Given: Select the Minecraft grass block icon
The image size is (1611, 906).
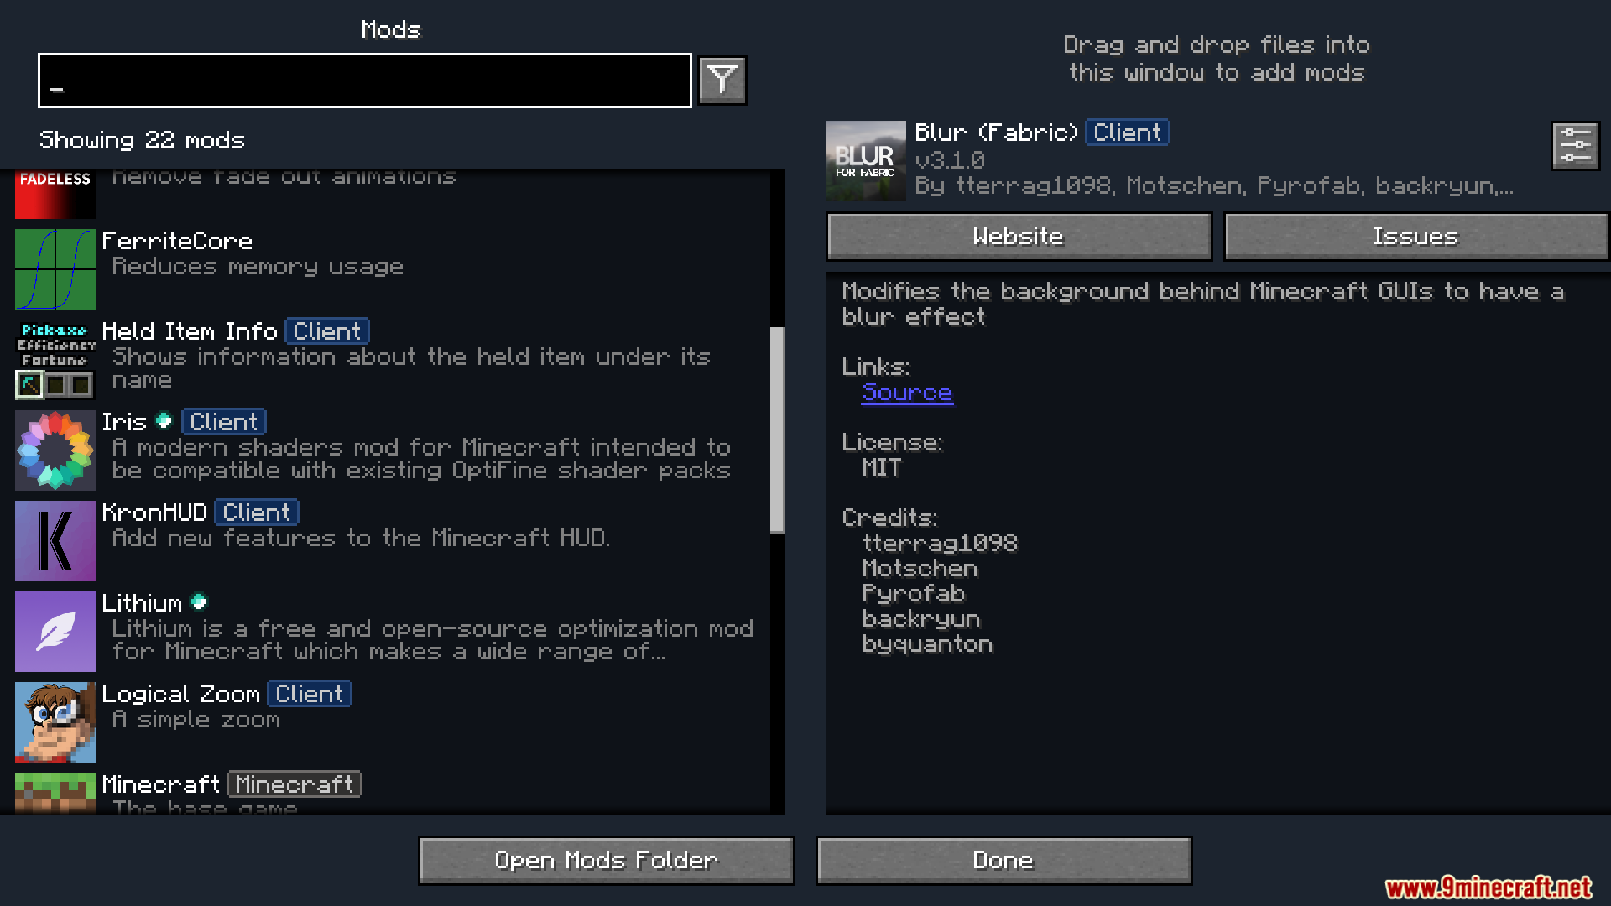Looking at the screenshot, I should pyautogui.click(x=55, y=793).
